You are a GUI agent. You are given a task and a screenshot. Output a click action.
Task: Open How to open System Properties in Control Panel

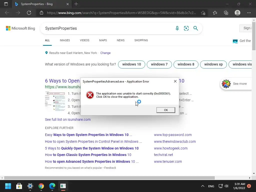tap(93, 141)
